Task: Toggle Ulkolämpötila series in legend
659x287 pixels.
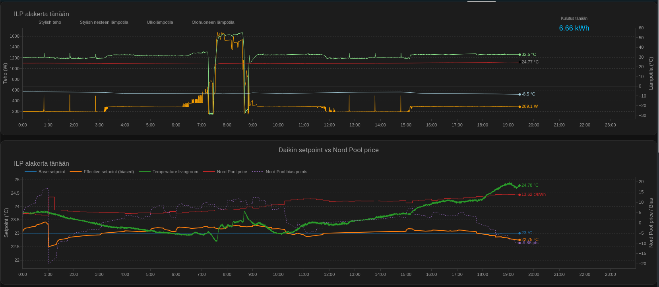Action: click(x=159, y=22)
